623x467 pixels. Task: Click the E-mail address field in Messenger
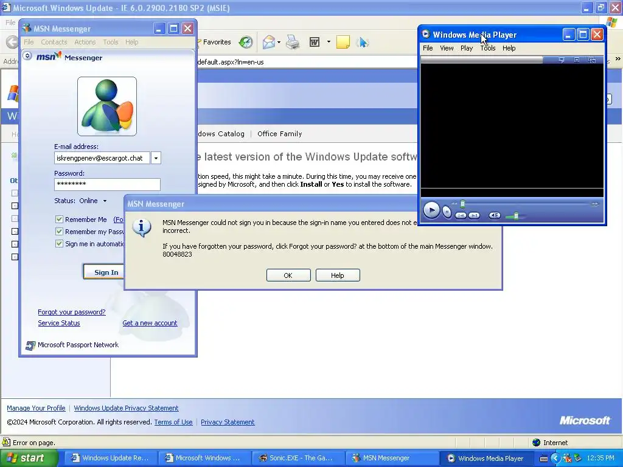pyautogui.click(x=102, y=158)
